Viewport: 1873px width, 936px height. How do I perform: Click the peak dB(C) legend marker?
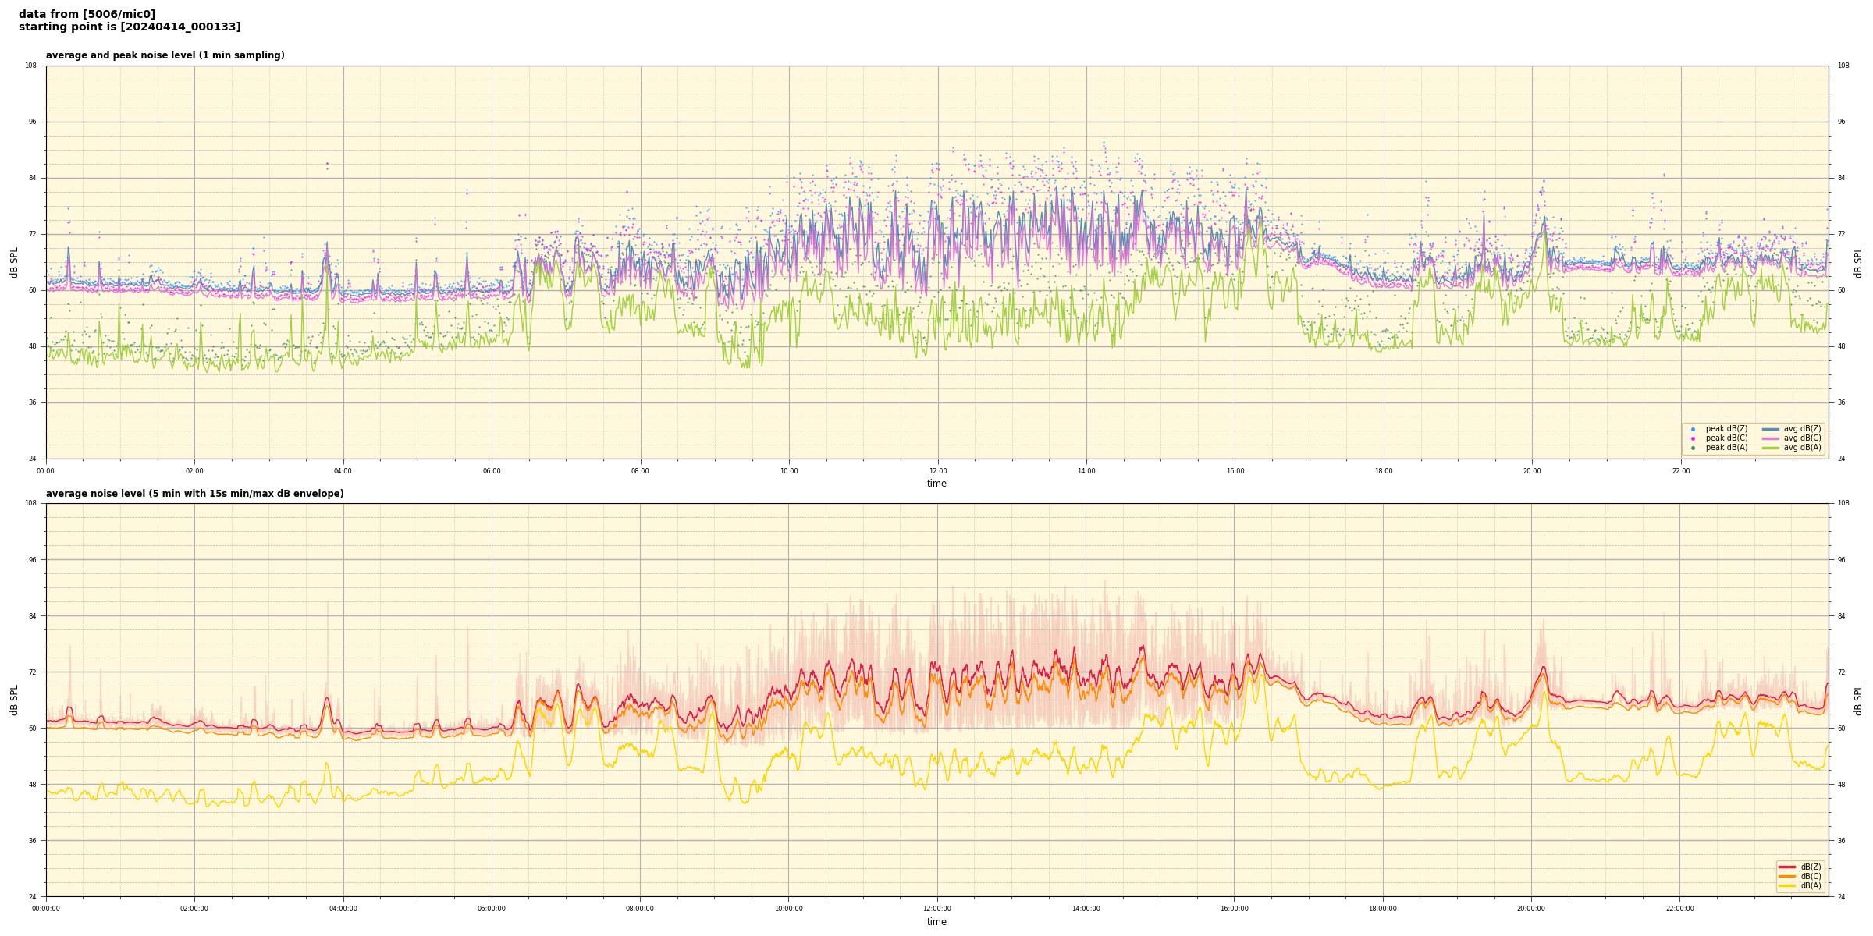pos(1693,438)
